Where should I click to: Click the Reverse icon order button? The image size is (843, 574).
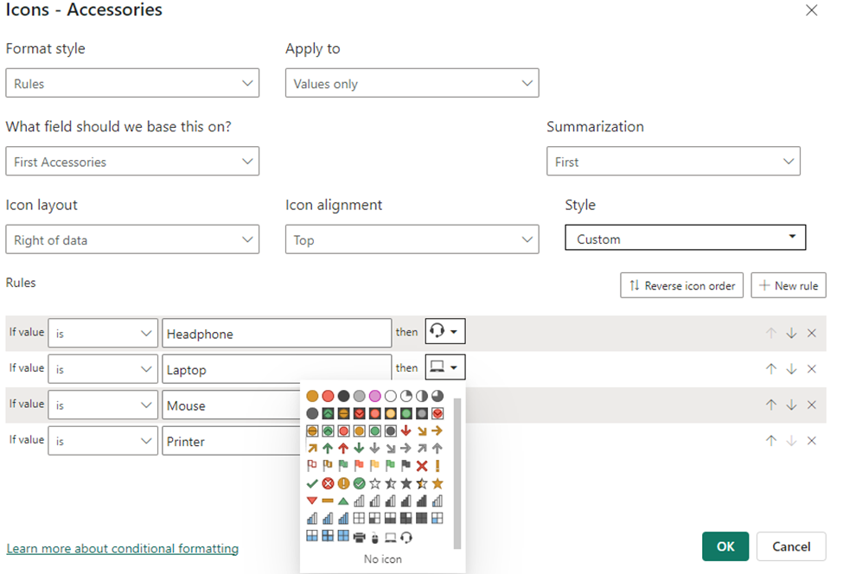pyautogui.click(x=680, y=285)
